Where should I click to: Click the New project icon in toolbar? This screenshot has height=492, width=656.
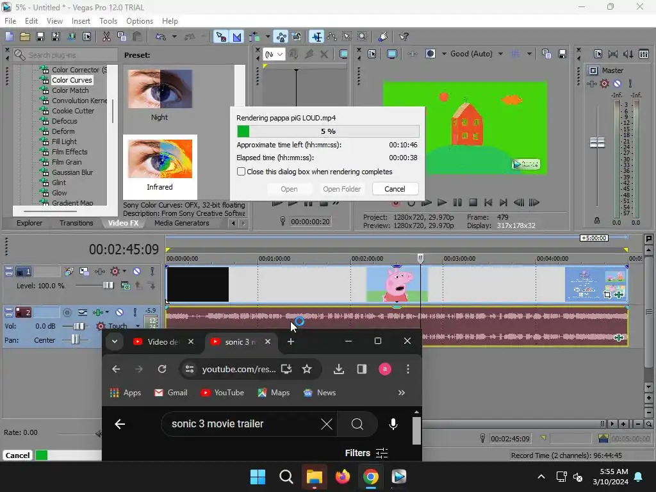tap(9, 37)
